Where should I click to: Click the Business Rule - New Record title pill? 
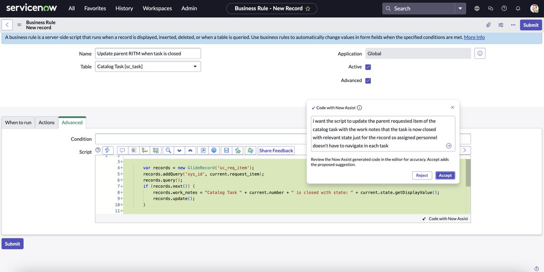point(272,8)
